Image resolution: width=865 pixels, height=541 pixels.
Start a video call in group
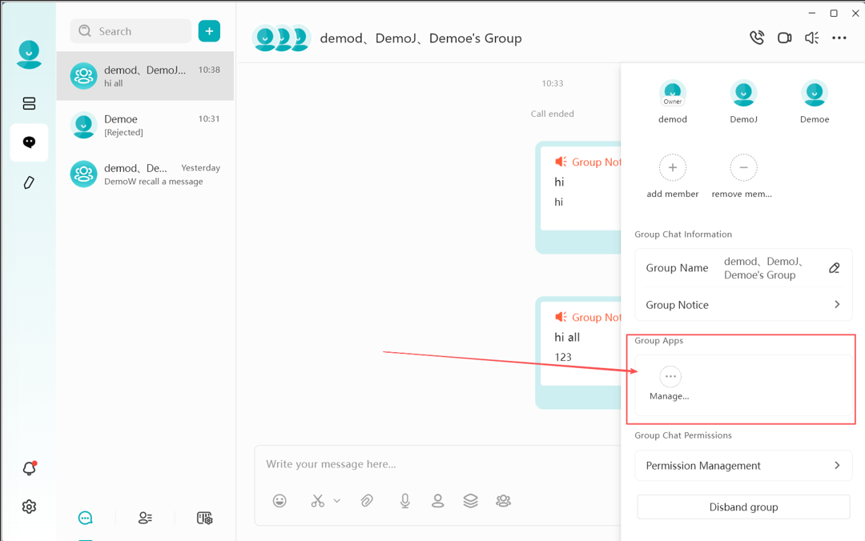tap(784, 38)
